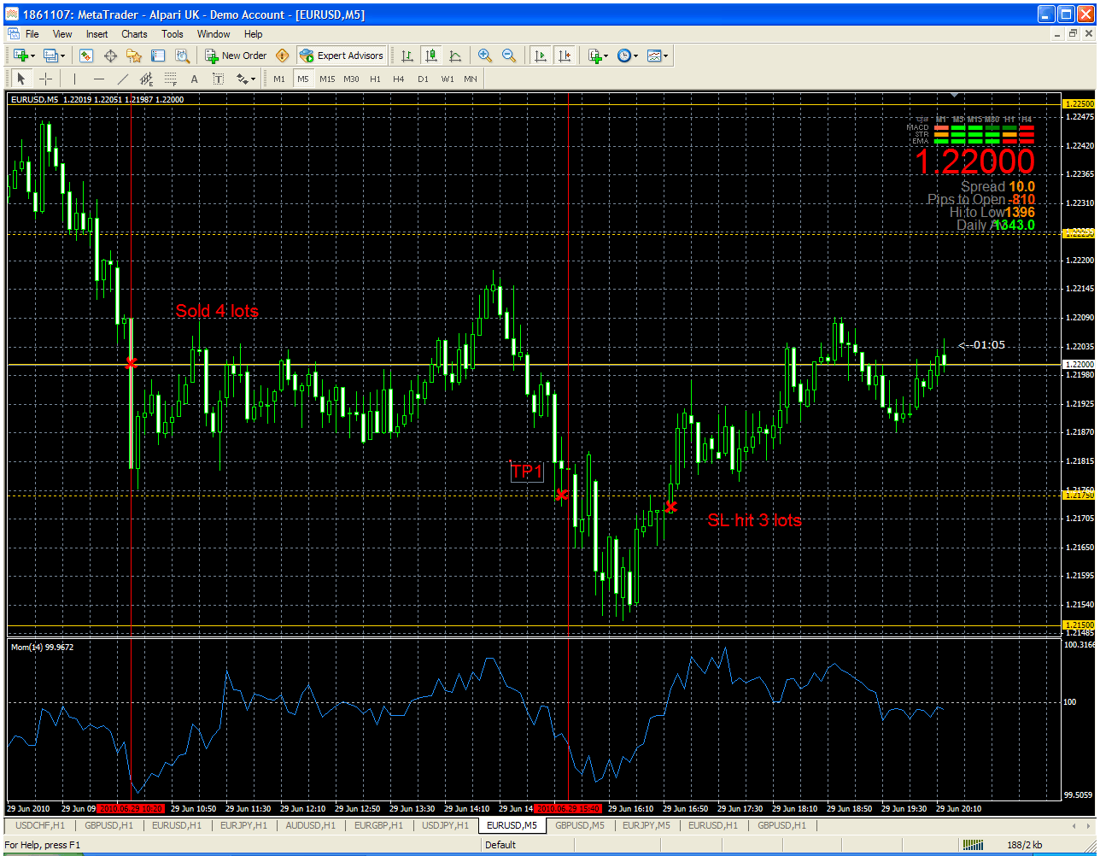Select the Horizontal Line drawing tool

coord(99,79)
